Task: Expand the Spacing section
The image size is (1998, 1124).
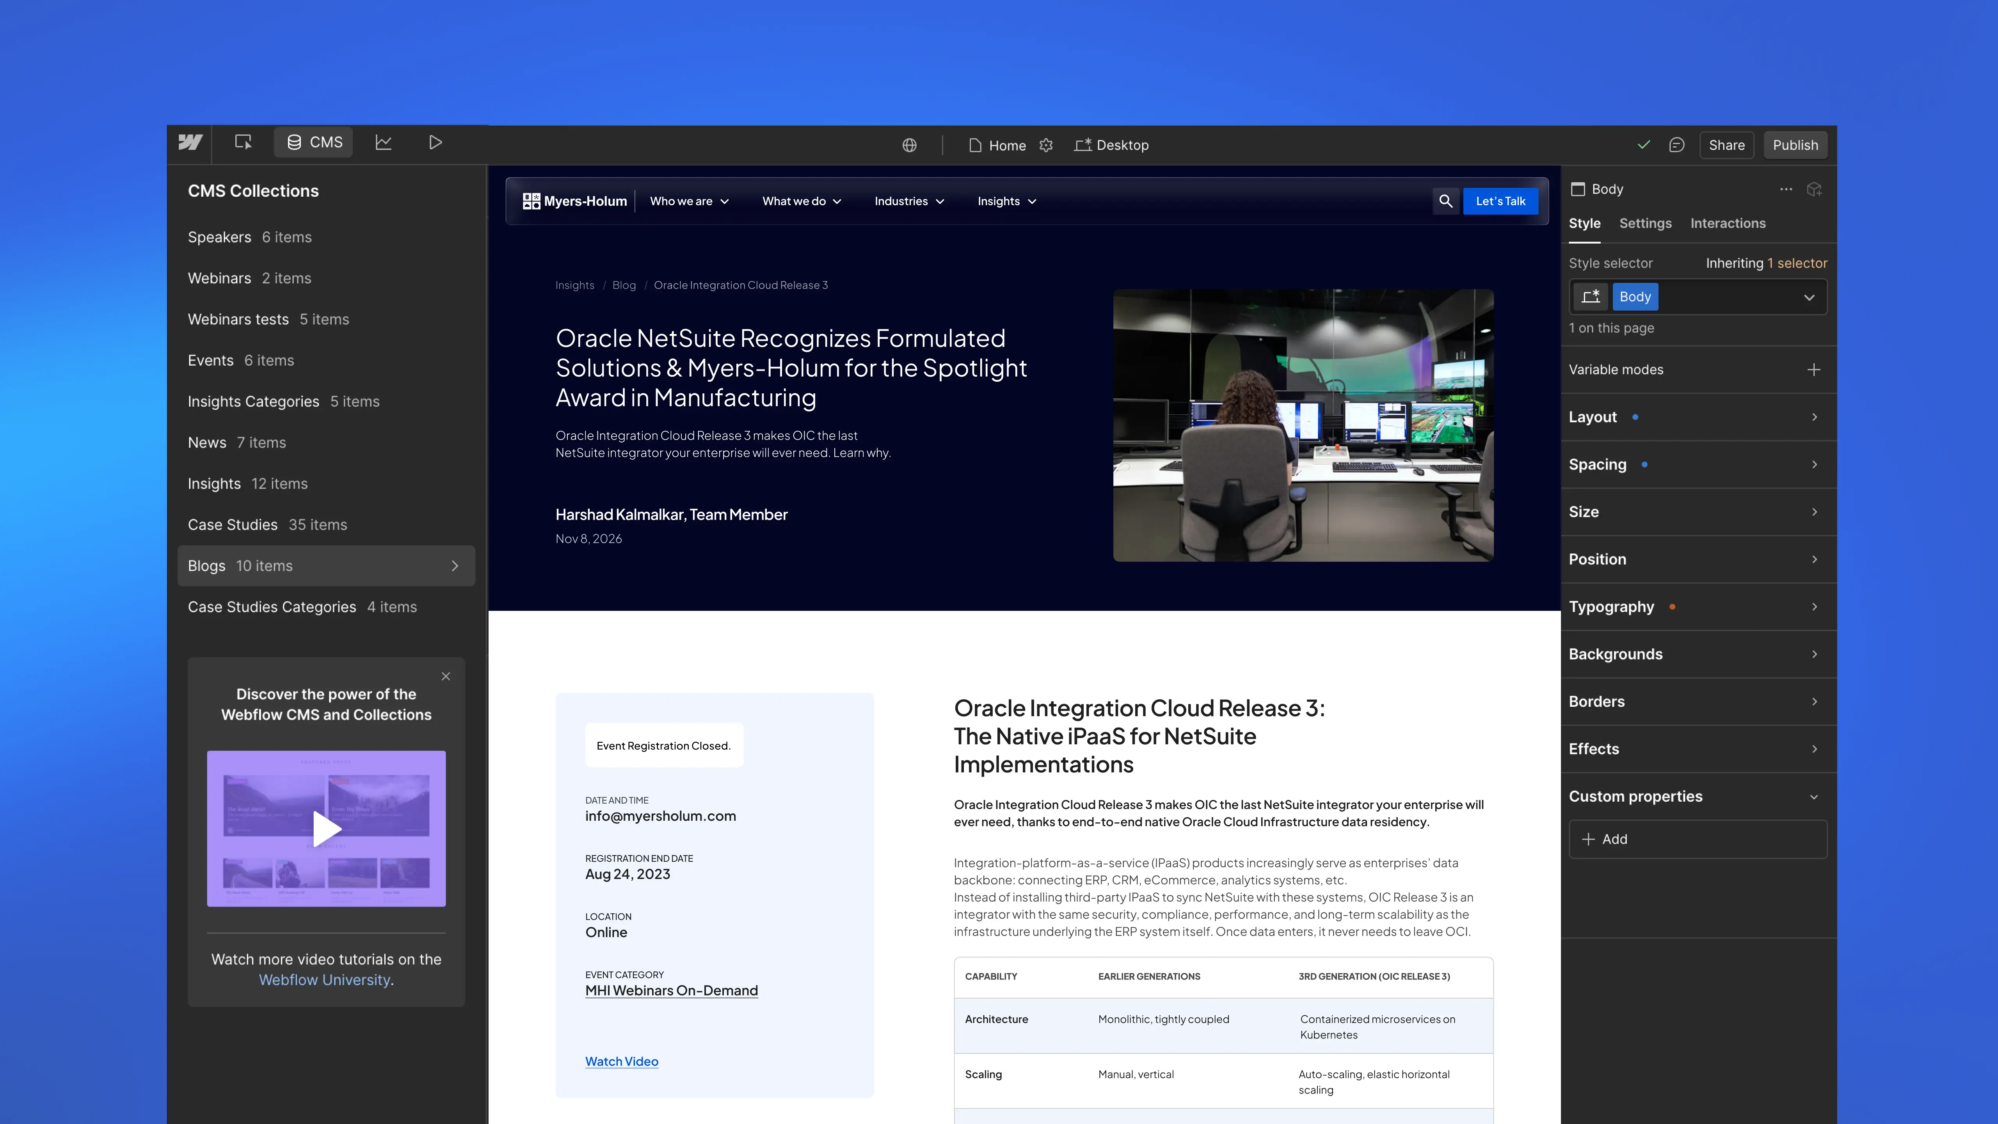Action: (1699, 465)
